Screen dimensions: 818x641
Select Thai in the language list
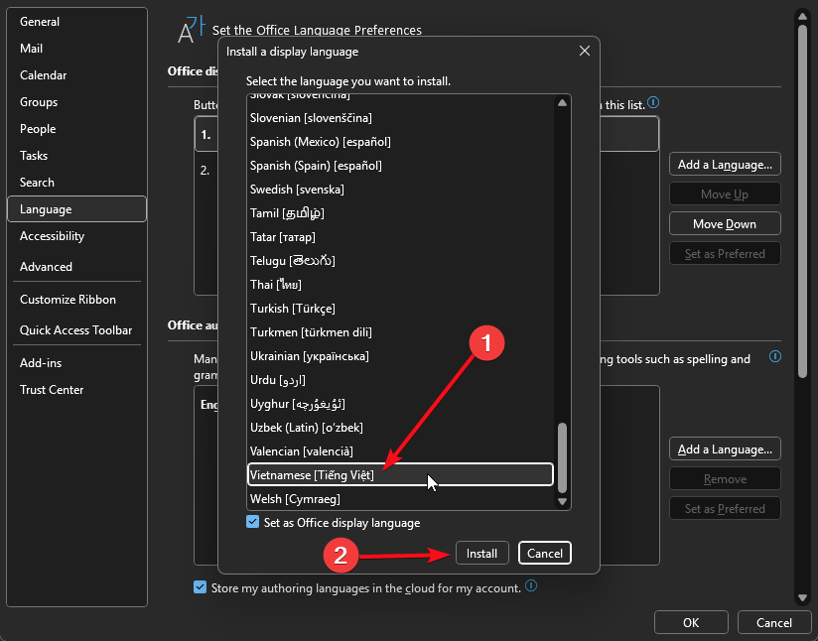click(x=400, y=284)
